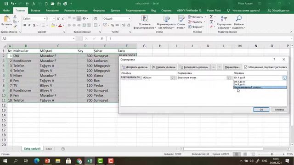The image size is (294, 165).
Task: Click the Increase Font Size icon
Action: click(58, 18)
